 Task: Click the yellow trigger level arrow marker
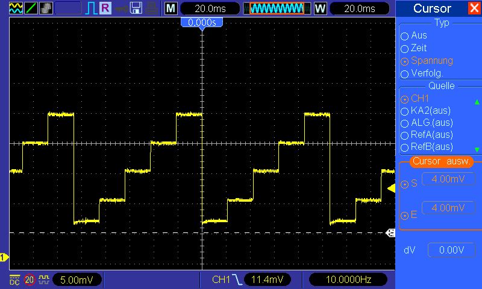pyautogui.click(x=391, y=188)
